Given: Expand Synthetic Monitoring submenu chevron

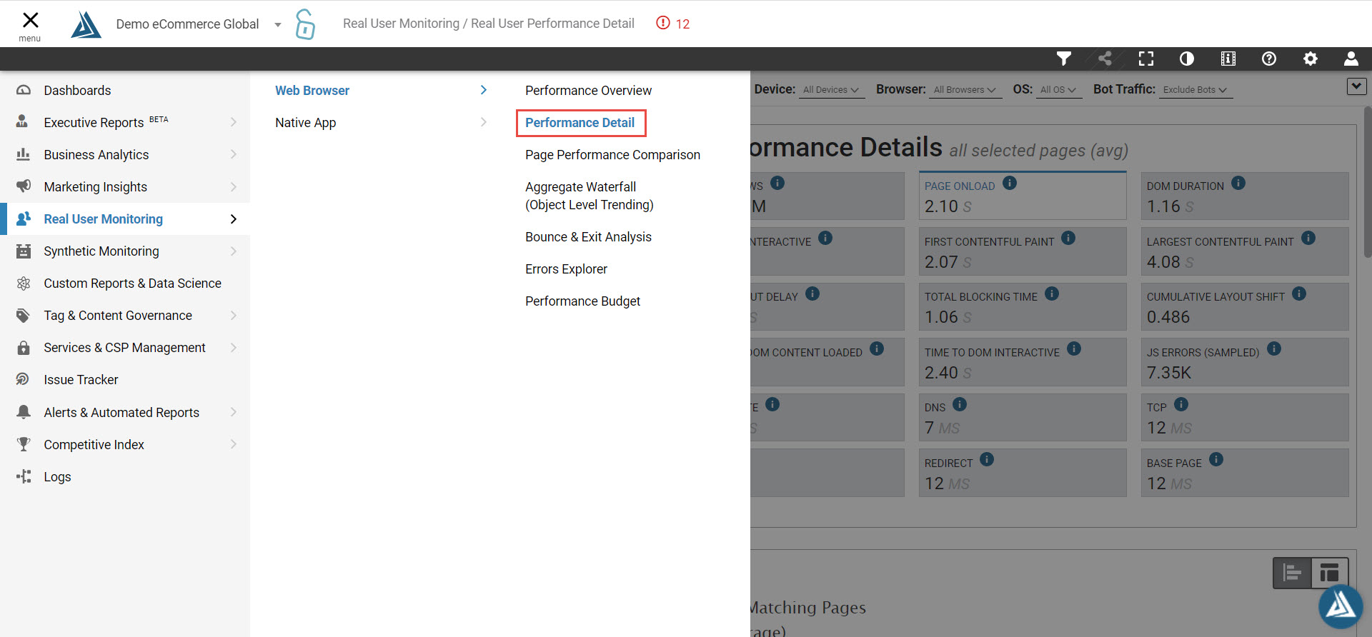Looking at the screenshot, I should click(x=234, y=251).
